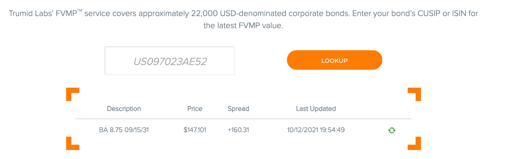This screenshot has width=515, height=159.
Task: Select the BA 8.75 09/15/31 description cell
Action: 124,130
